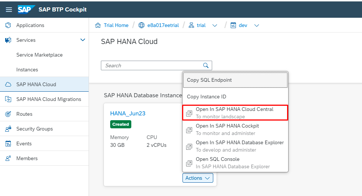
Task: Click the search magnifier icon
Action: [x=206, y=65]
